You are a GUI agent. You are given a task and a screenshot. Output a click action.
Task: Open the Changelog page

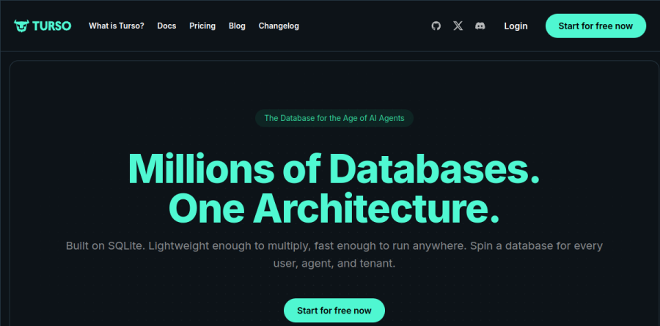coord(279,26)
